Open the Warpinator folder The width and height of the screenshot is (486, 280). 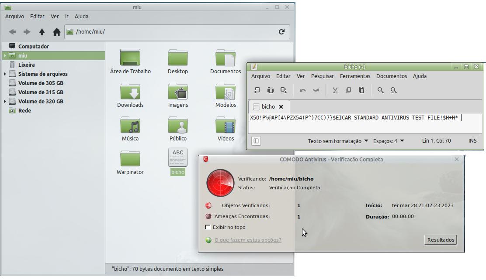(x=130, y=162)
